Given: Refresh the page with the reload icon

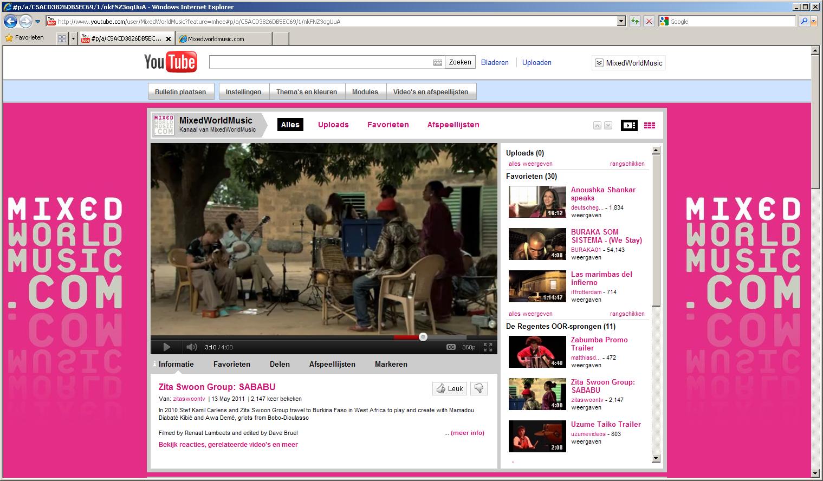Looking at the screenshot, I should tap(635, 22).
